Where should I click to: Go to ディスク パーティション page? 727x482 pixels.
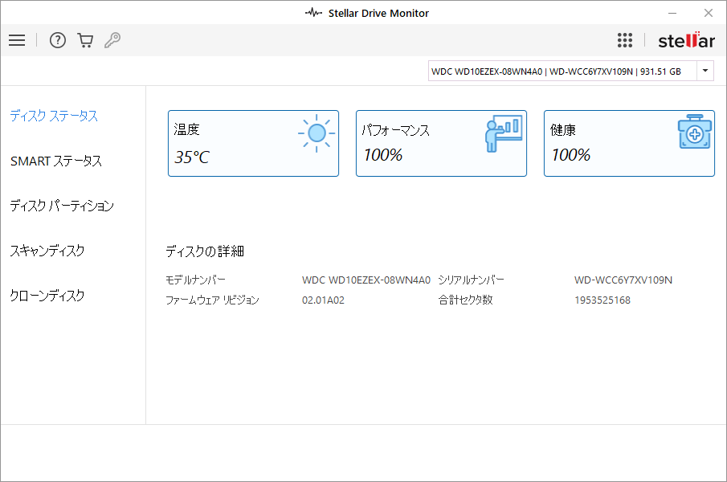[62, 206]
